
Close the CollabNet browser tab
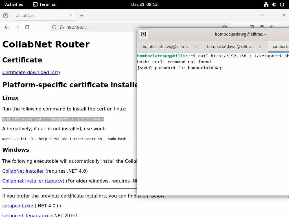pyautogui.click(x=71, y=15)
